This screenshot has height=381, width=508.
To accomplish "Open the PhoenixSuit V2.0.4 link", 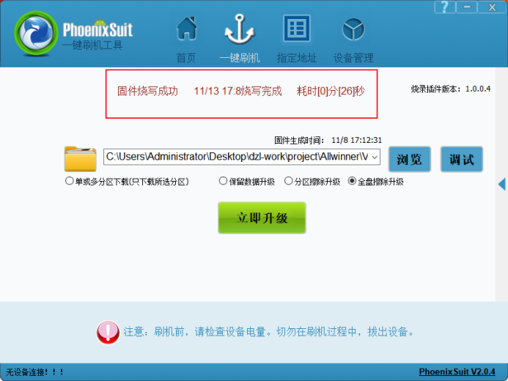I will (457, 371).
